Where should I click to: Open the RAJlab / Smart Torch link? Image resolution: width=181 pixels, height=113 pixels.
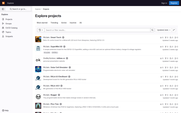pyautogui.click(x=52, y=37)
